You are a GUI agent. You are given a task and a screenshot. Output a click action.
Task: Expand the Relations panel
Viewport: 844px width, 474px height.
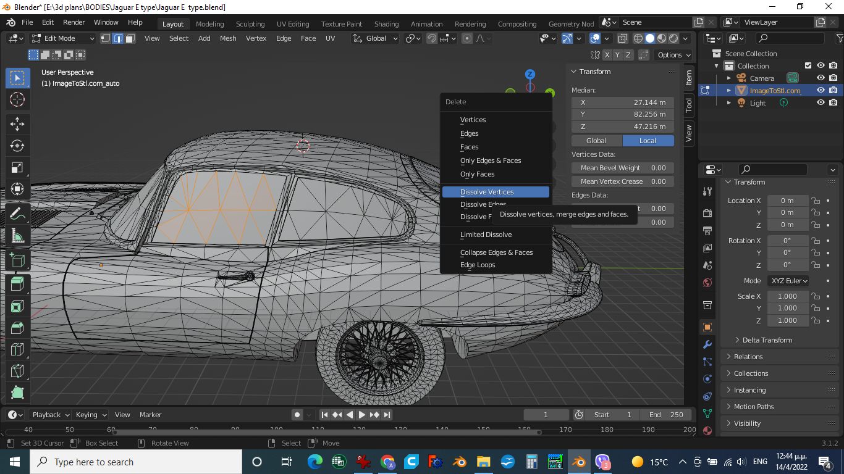coord(748,357)
